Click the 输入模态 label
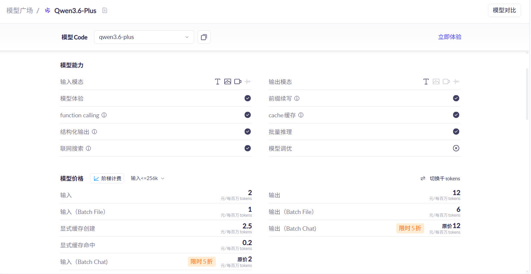This screenshot has width=531, height=274. (72, 82)
